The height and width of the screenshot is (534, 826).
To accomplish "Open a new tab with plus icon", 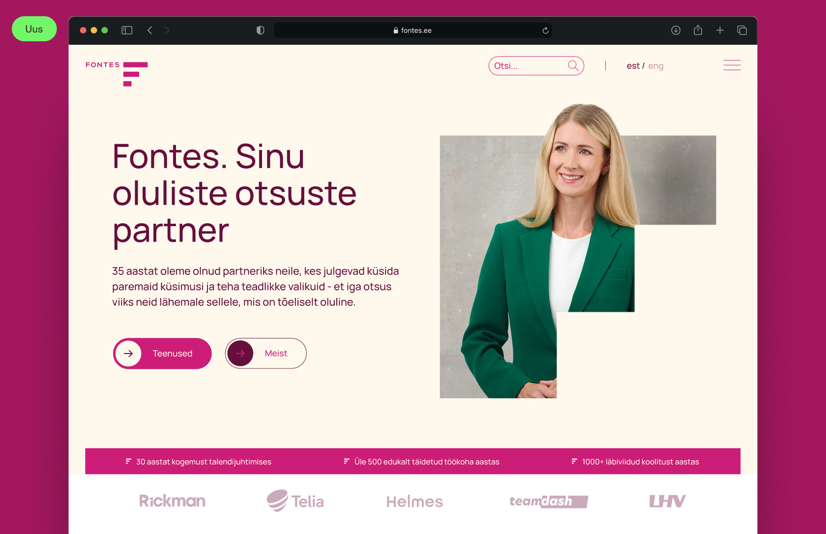I will click(x=720, y=30).
